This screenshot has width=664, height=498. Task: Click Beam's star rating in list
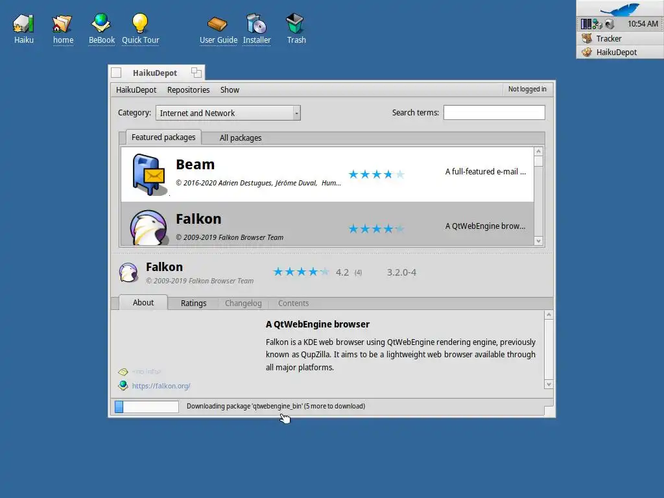376,174
